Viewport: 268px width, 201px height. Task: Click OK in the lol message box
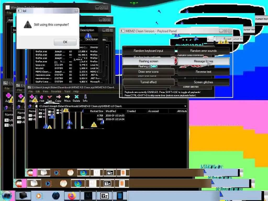pos(65,42)
